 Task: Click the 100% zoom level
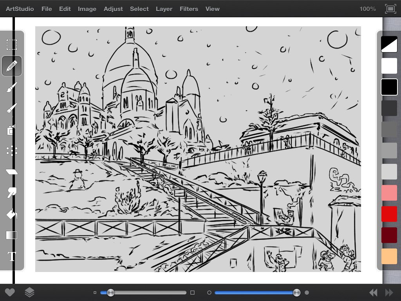click(x=367, y=9)
